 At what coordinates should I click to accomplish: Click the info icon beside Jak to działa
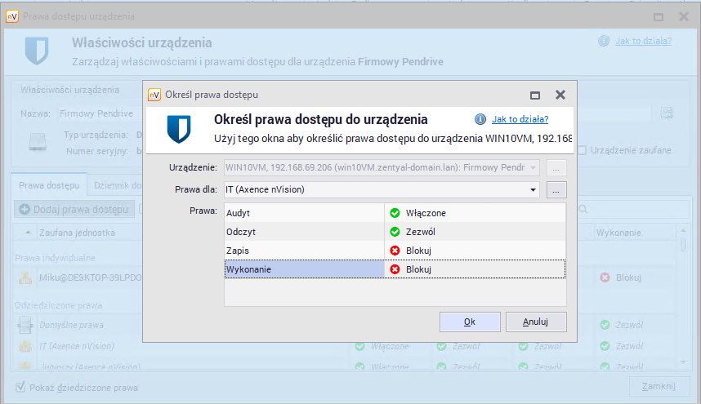[480, 119]
